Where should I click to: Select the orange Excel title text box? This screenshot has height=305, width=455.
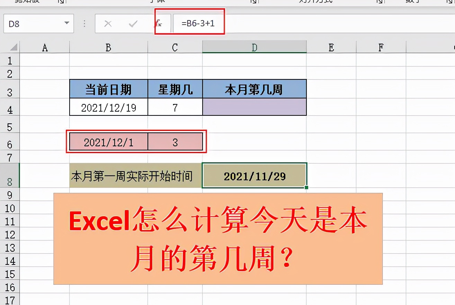(218, 239)
